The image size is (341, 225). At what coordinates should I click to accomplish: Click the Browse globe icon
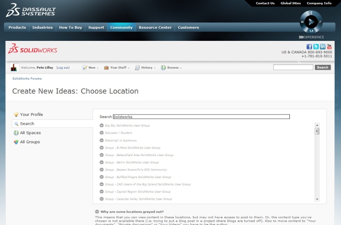point(163,68)
